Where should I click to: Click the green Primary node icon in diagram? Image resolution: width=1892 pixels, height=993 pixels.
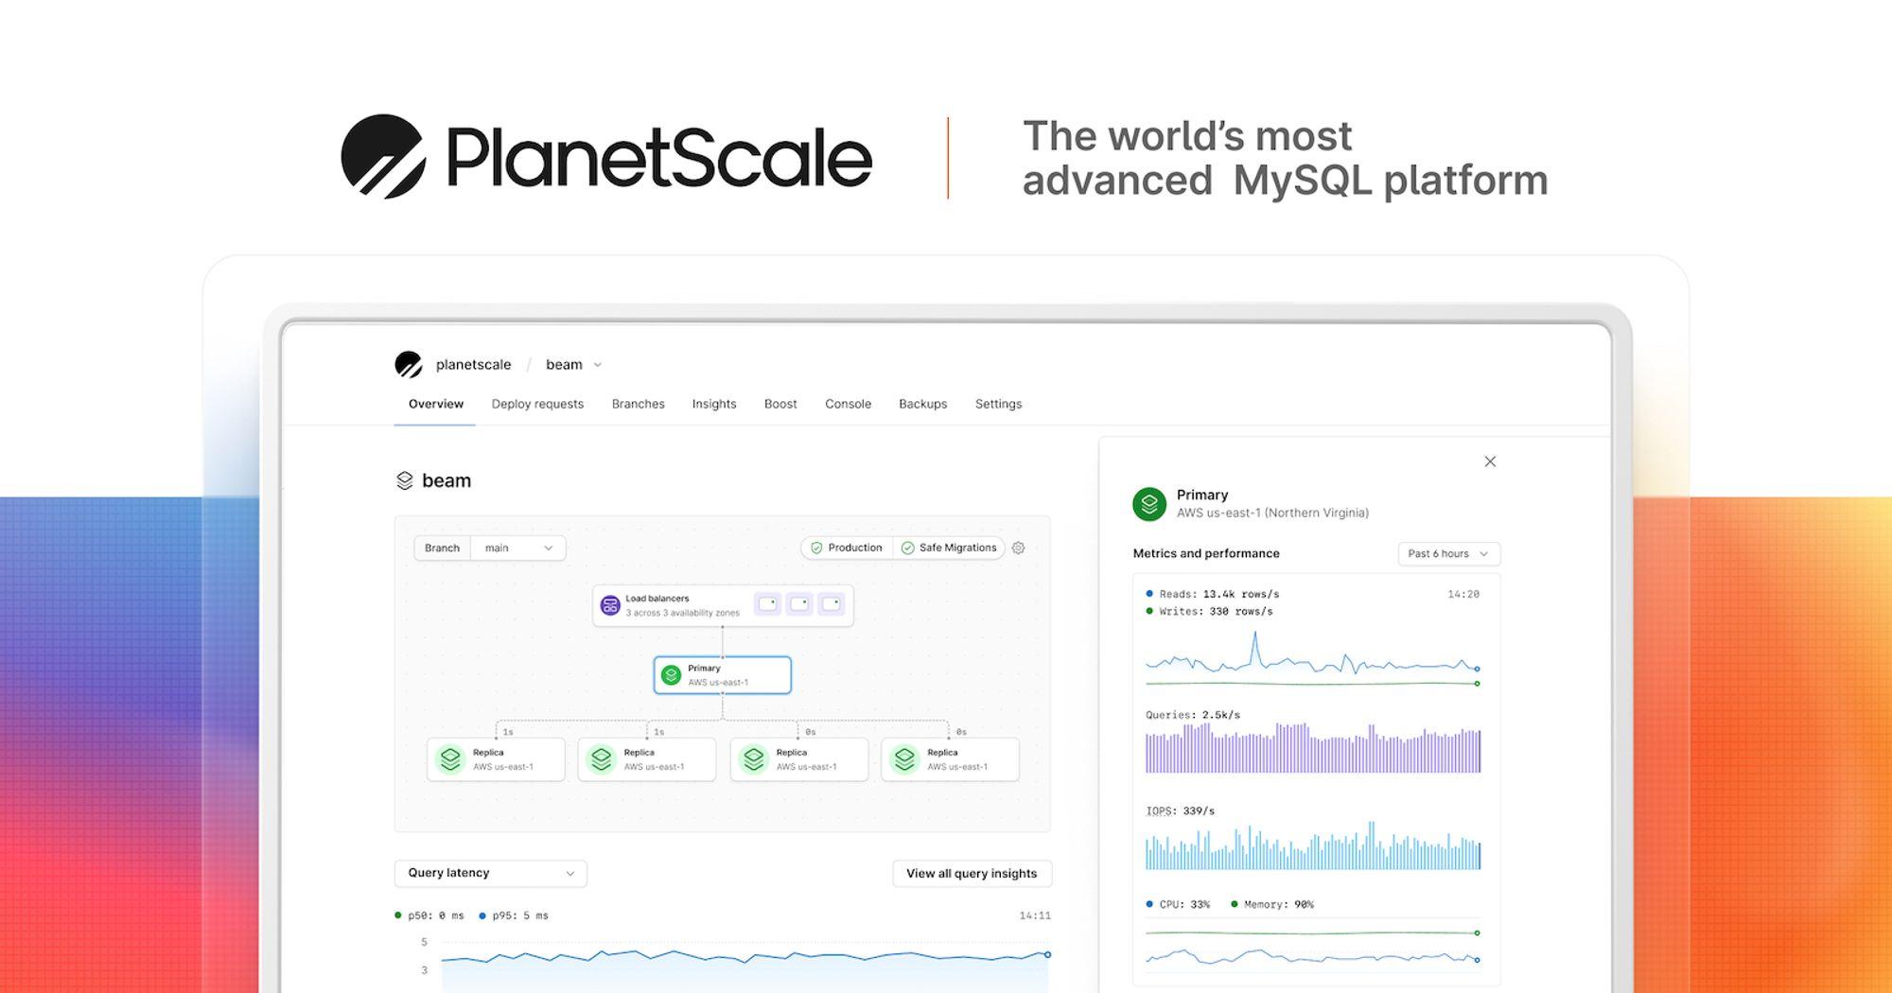coord(671,675)
